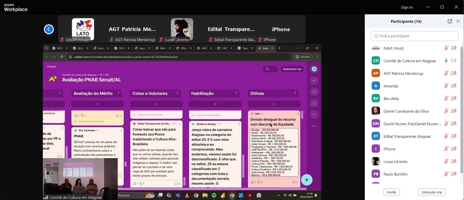Image resolution: width=464 pixels, height=200 pixels.
Task: Select Daniel Cavalcante da Silva in participant list
Action: [x=406, y=111]
